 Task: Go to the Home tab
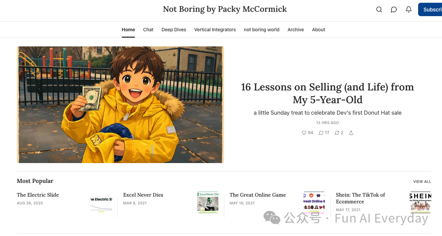pos(128,30)
